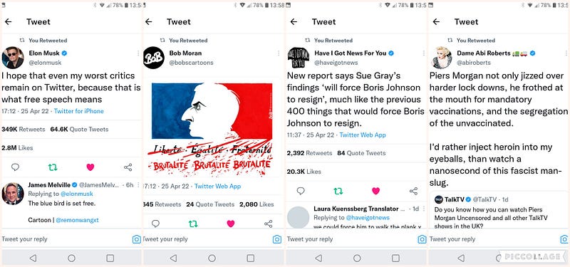Open three-dot menu beside Bob Moran name
The height and width of the screenshot is (267, 570).
pyautogui.click(x=279, y=53)
